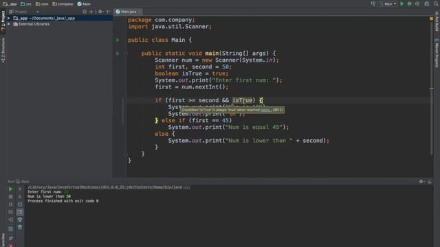Click the Pause output icon in Run panel
440x247 pixels.
point(10,204)
